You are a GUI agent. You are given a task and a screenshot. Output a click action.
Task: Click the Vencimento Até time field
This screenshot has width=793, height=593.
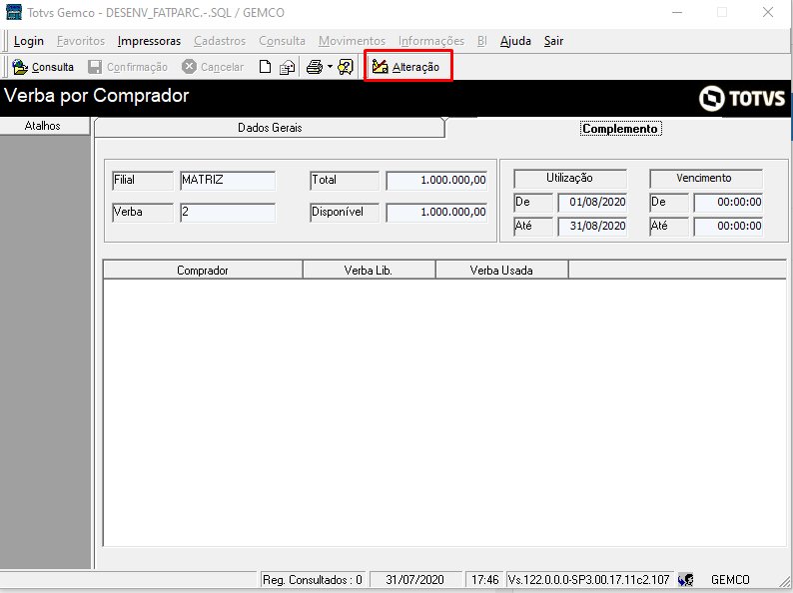coord(728,226)
